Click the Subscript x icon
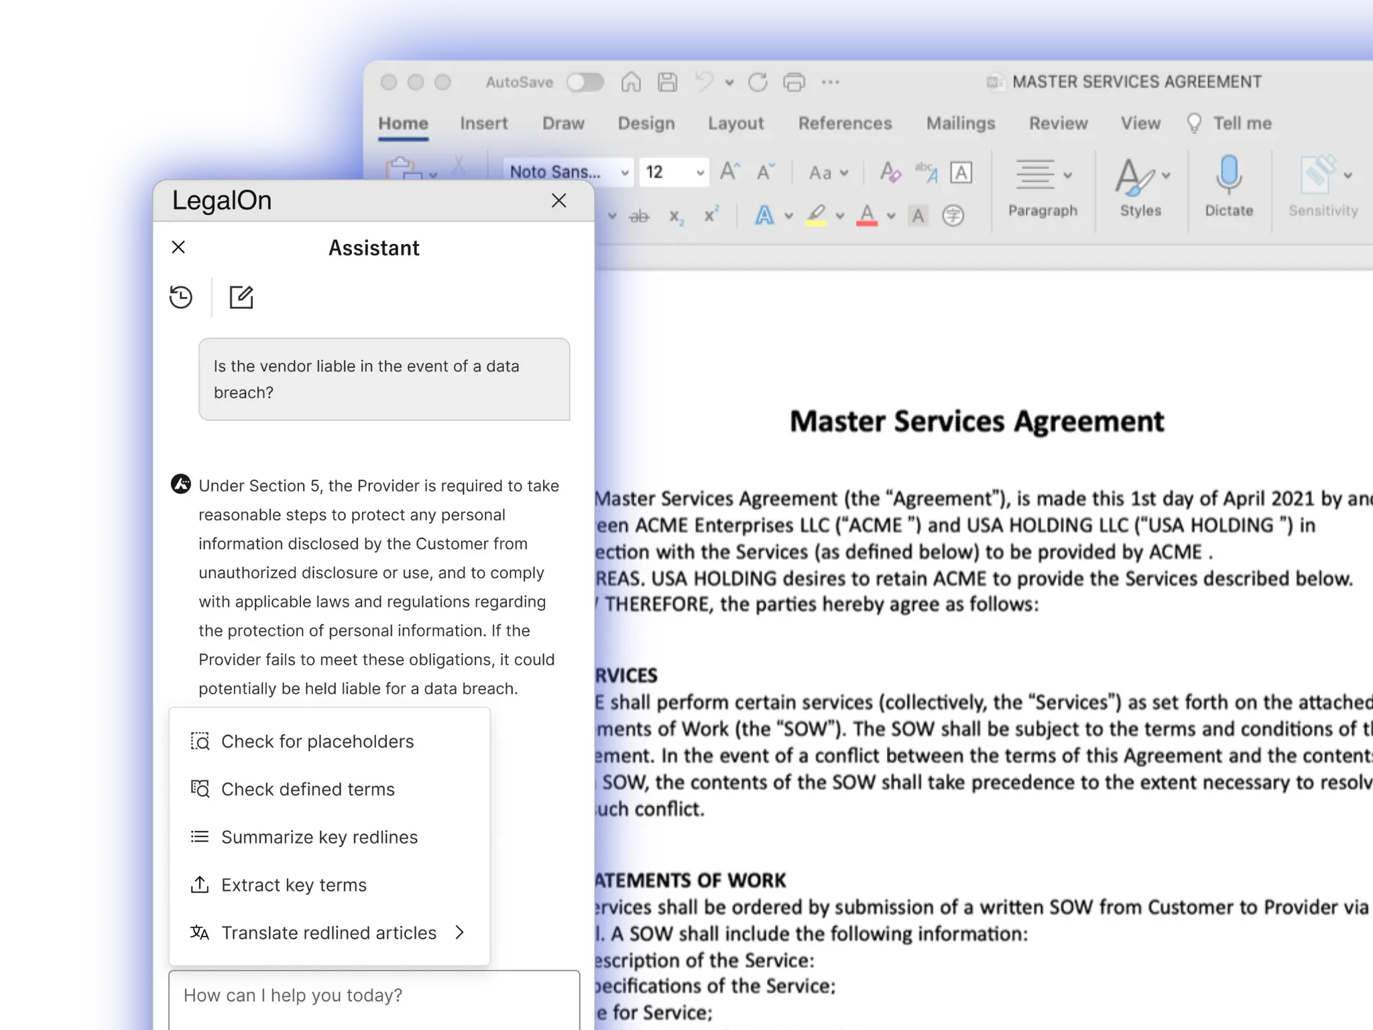Viewport: 1373px width, 1030px height. [x=676, y=216]
